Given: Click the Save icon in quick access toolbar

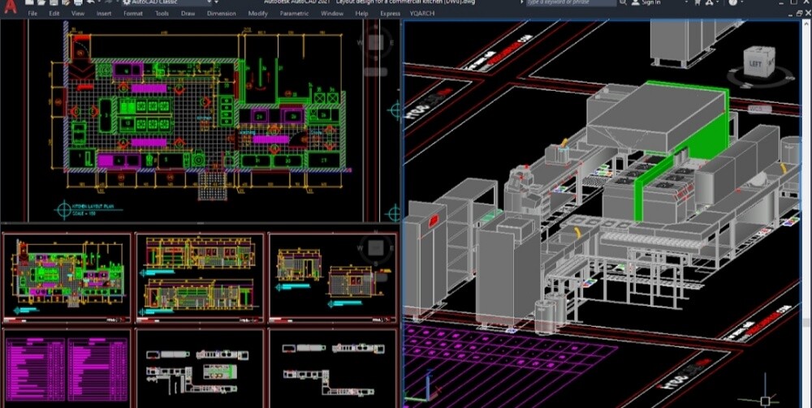Looking at the screenshot, I should (54, 2).
